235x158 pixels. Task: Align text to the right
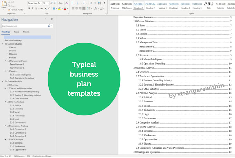point(80,8)
